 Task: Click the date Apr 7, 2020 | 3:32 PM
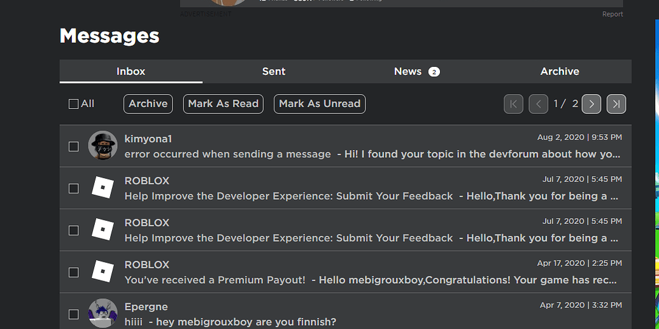click(x=581, y=305)
